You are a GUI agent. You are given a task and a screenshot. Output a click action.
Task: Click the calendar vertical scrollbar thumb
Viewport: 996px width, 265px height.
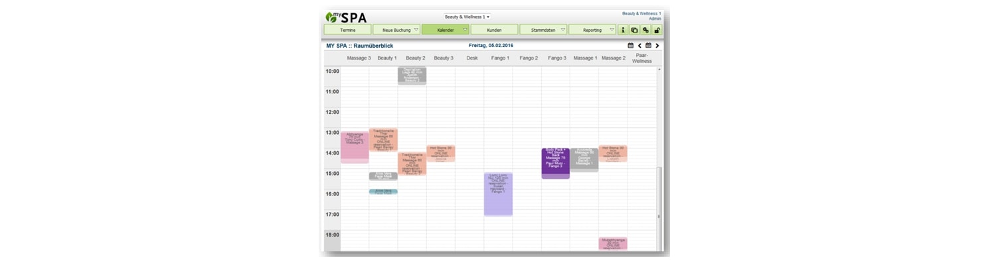pos(659,209)
